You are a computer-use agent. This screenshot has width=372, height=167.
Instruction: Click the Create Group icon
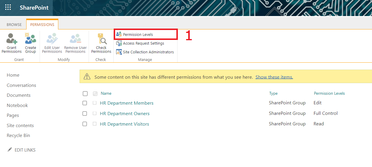click(30, 39)
